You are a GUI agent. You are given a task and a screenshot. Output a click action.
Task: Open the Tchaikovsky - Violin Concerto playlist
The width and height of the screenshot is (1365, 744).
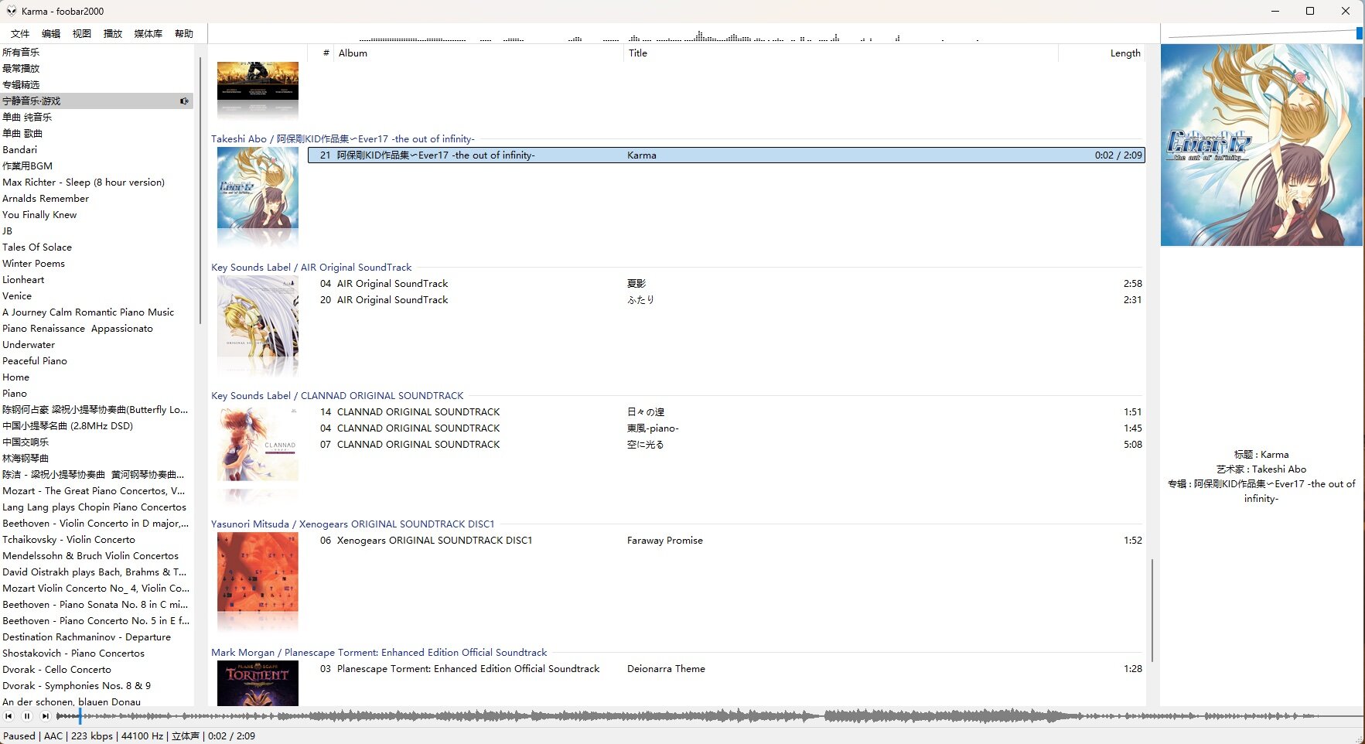click(97, 539)
